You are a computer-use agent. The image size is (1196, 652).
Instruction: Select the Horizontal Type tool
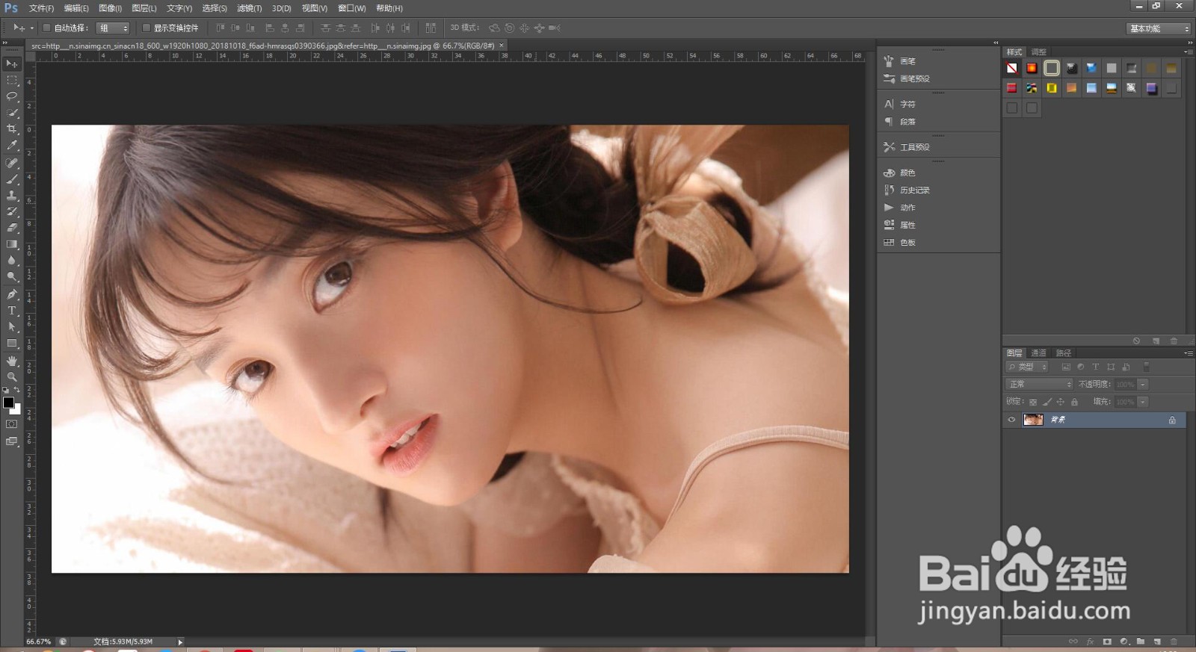tap(12, 311)
